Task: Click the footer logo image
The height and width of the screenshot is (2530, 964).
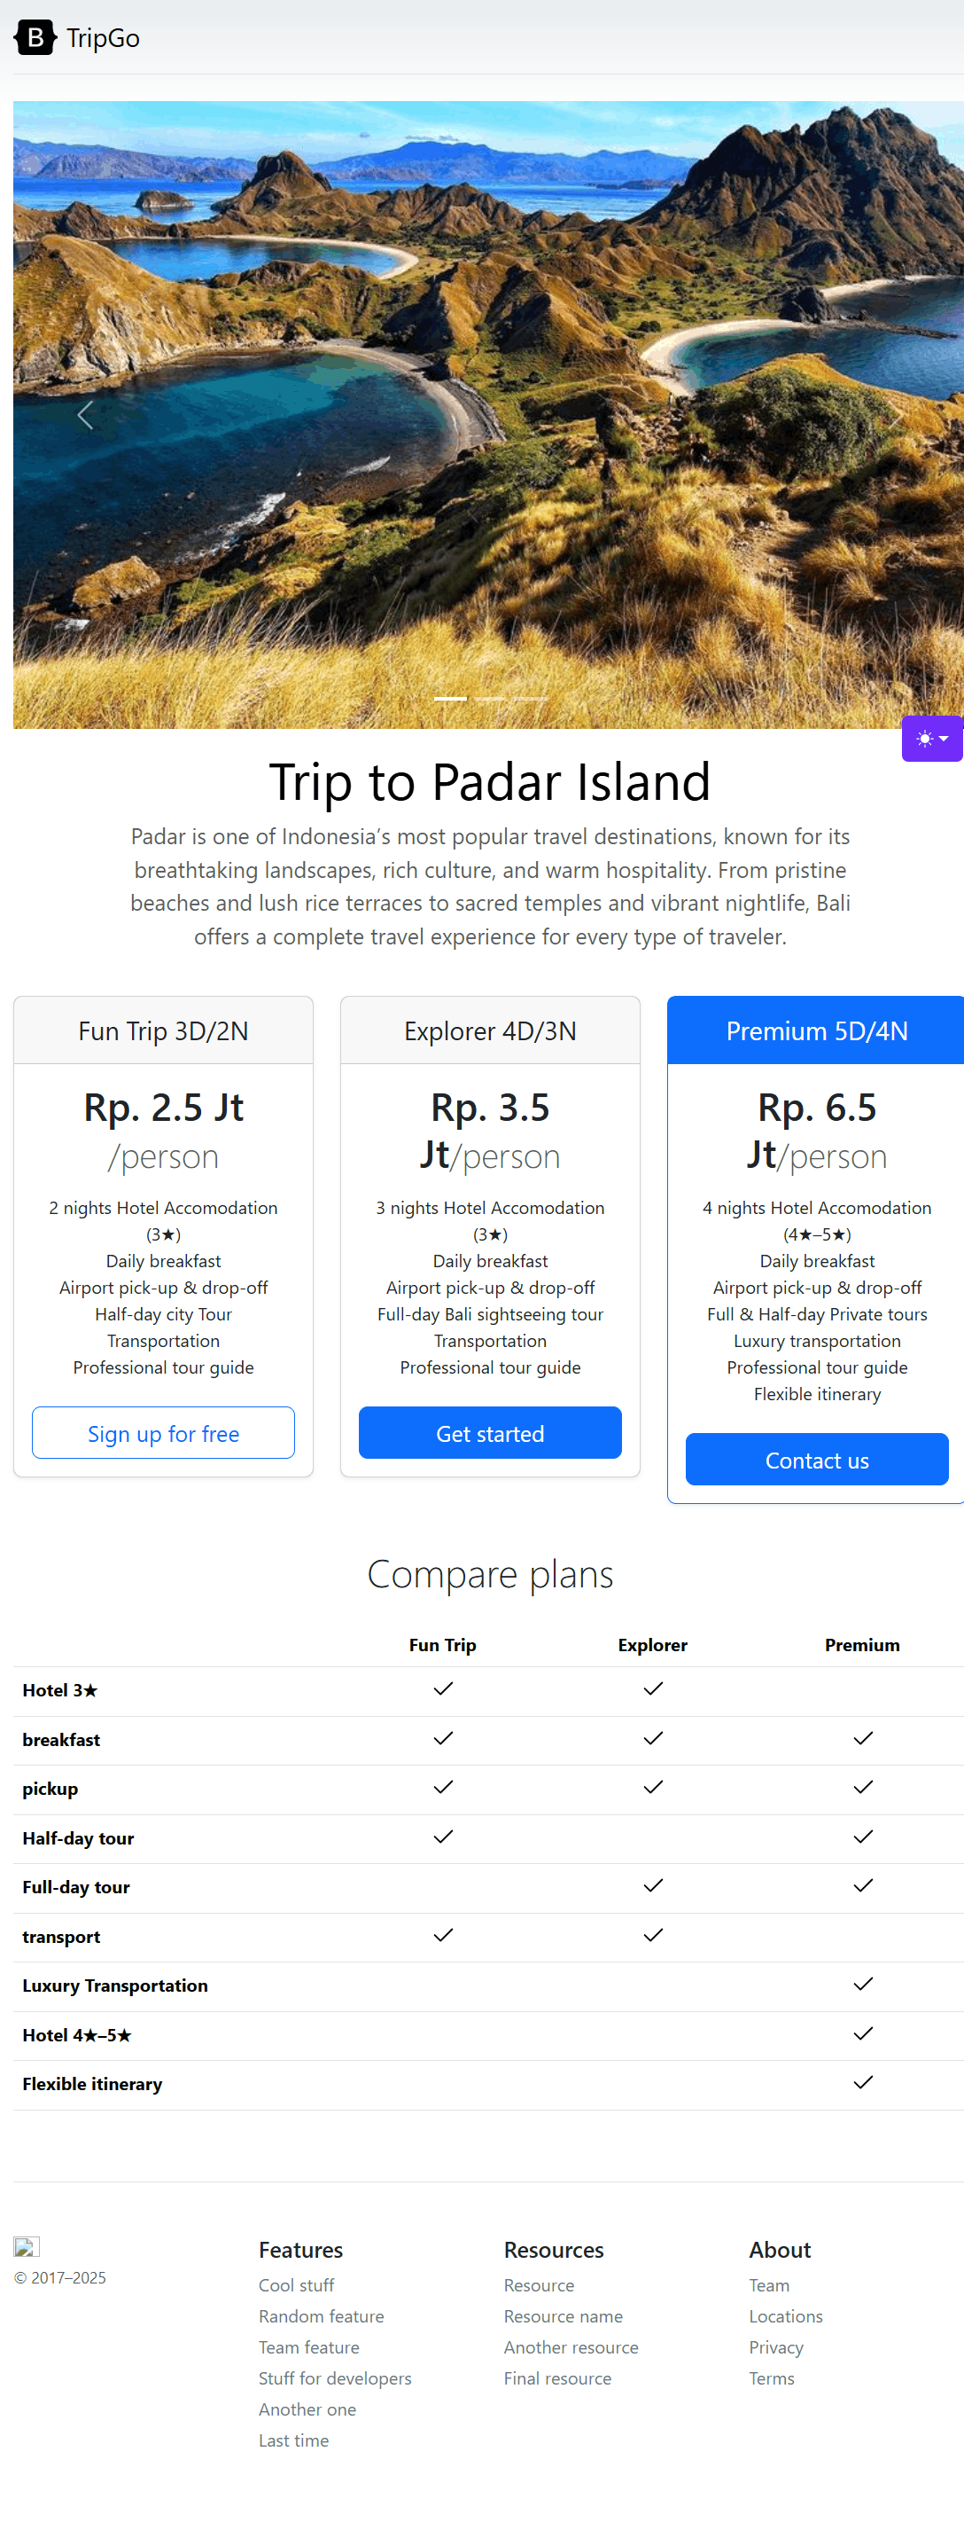Action: [27, 2246]
